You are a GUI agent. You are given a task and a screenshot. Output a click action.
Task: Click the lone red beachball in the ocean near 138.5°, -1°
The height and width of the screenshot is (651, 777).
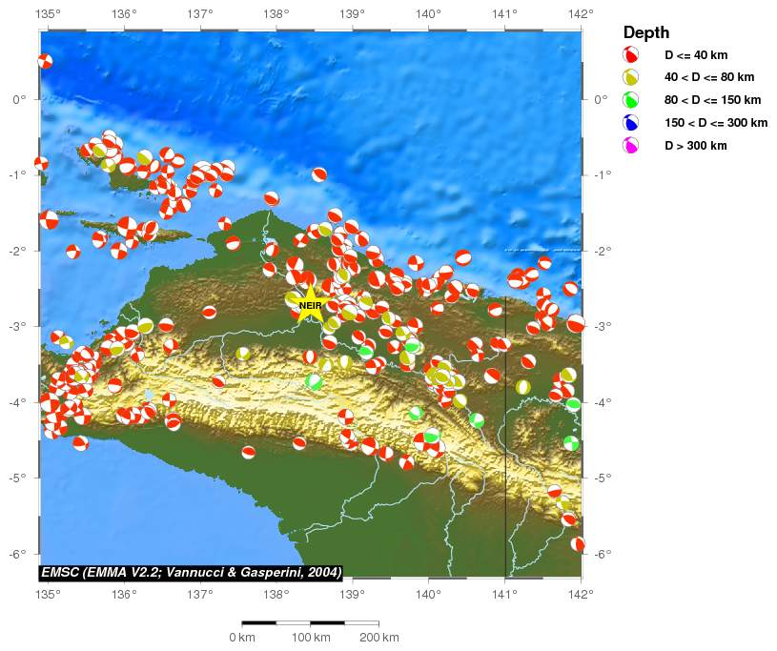[x=319, y=174]
